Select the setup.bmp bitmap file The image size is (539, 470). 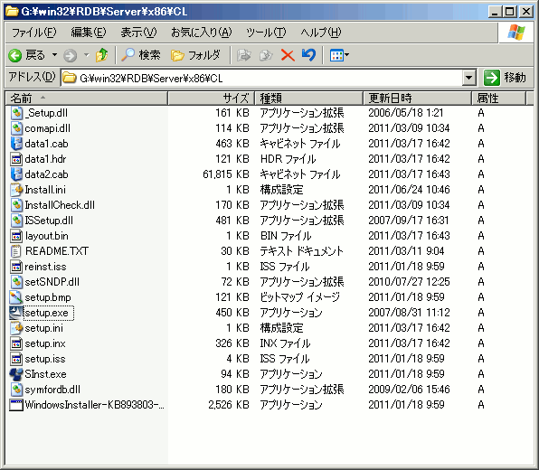click(48, 297)
